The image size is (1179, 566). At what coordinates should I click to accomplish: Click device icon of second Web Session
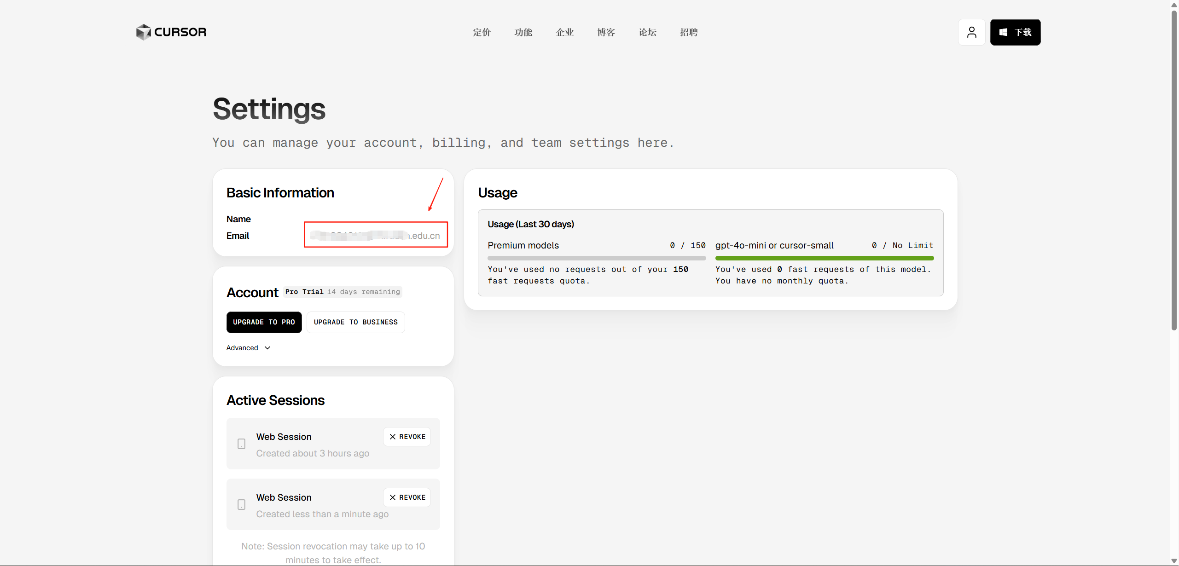241,505
